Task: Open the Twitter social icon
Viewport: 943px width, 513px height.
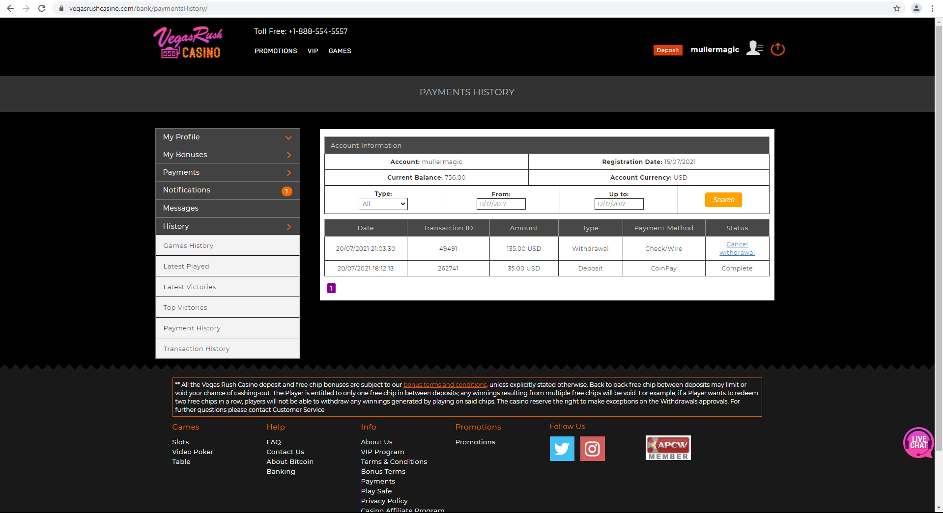Action: (562, 449)
